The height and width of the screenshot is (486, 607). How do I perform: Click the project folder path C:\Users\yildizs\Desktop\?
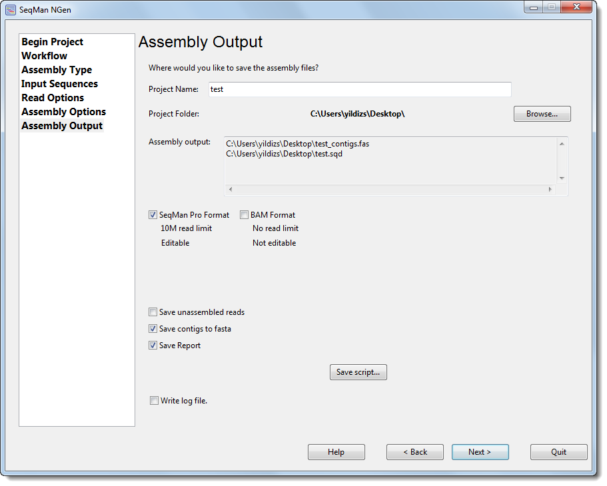357,114
